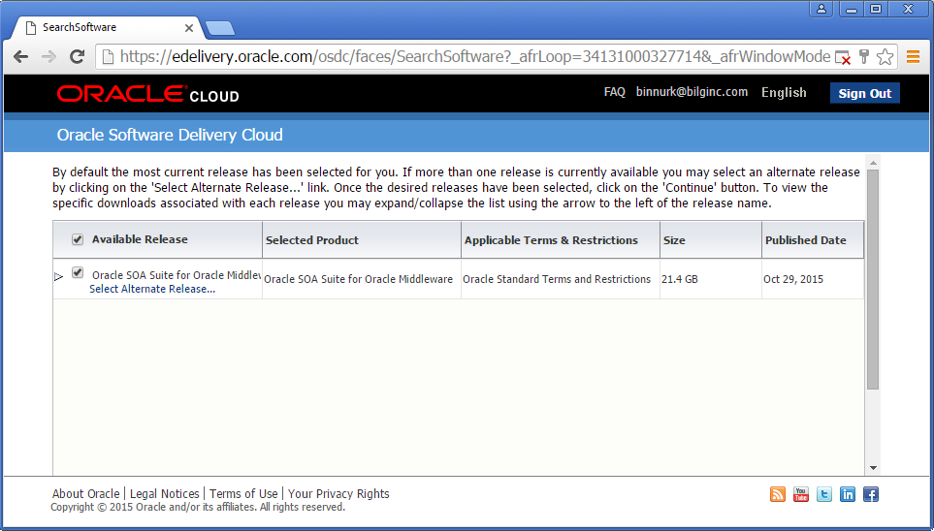Click the Available Release header label
The image size is (934, 531).
coord(140,239)
